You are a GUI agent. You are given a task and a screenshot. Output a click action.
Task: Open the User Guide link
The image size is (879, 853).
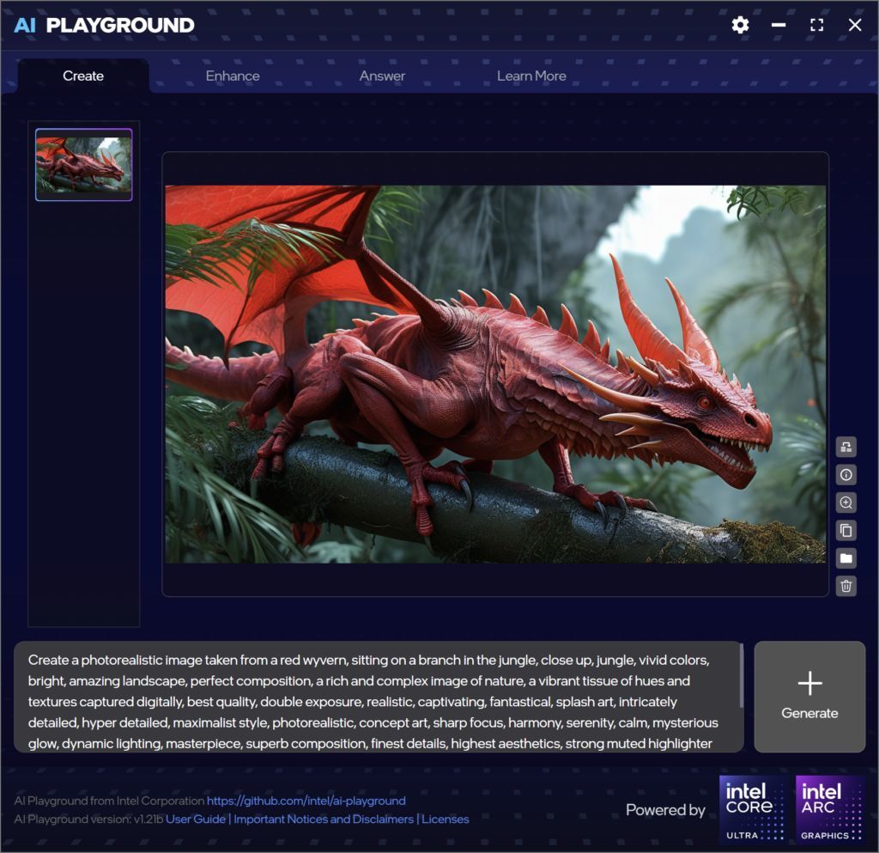coord(196,819)
